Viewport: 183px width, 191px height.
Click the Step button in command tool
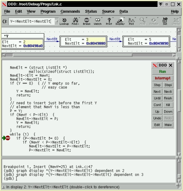pyautogui.click(x=157, y=85)
